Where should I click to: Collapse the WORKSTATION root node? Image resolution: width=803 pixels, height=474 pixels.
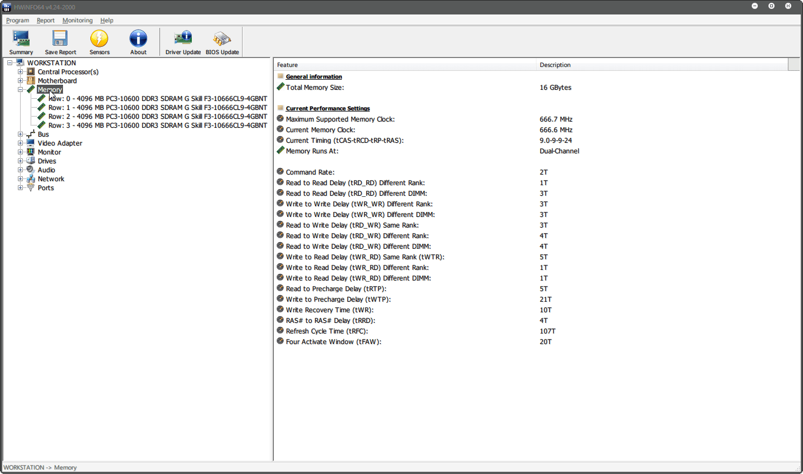coord(9,63)
